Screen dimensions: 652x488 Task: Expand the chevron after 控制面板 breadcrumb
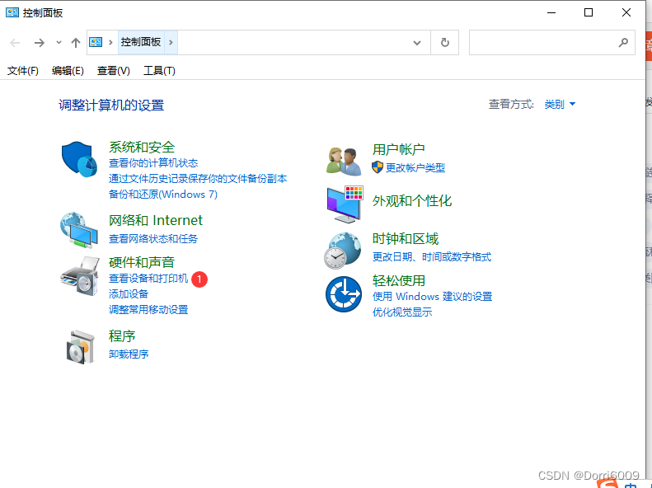click(x=171, y=42)
